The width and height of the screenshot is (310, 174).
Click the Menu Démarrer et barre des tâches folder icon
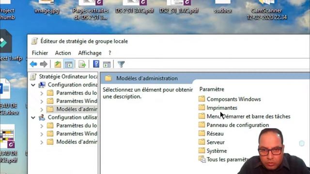tap(201, 116)
